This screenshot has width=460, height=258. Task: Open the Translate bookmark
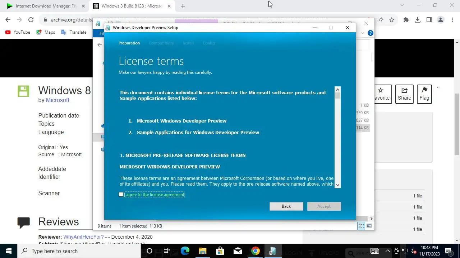pyautogui.click(x=74, y=32)
